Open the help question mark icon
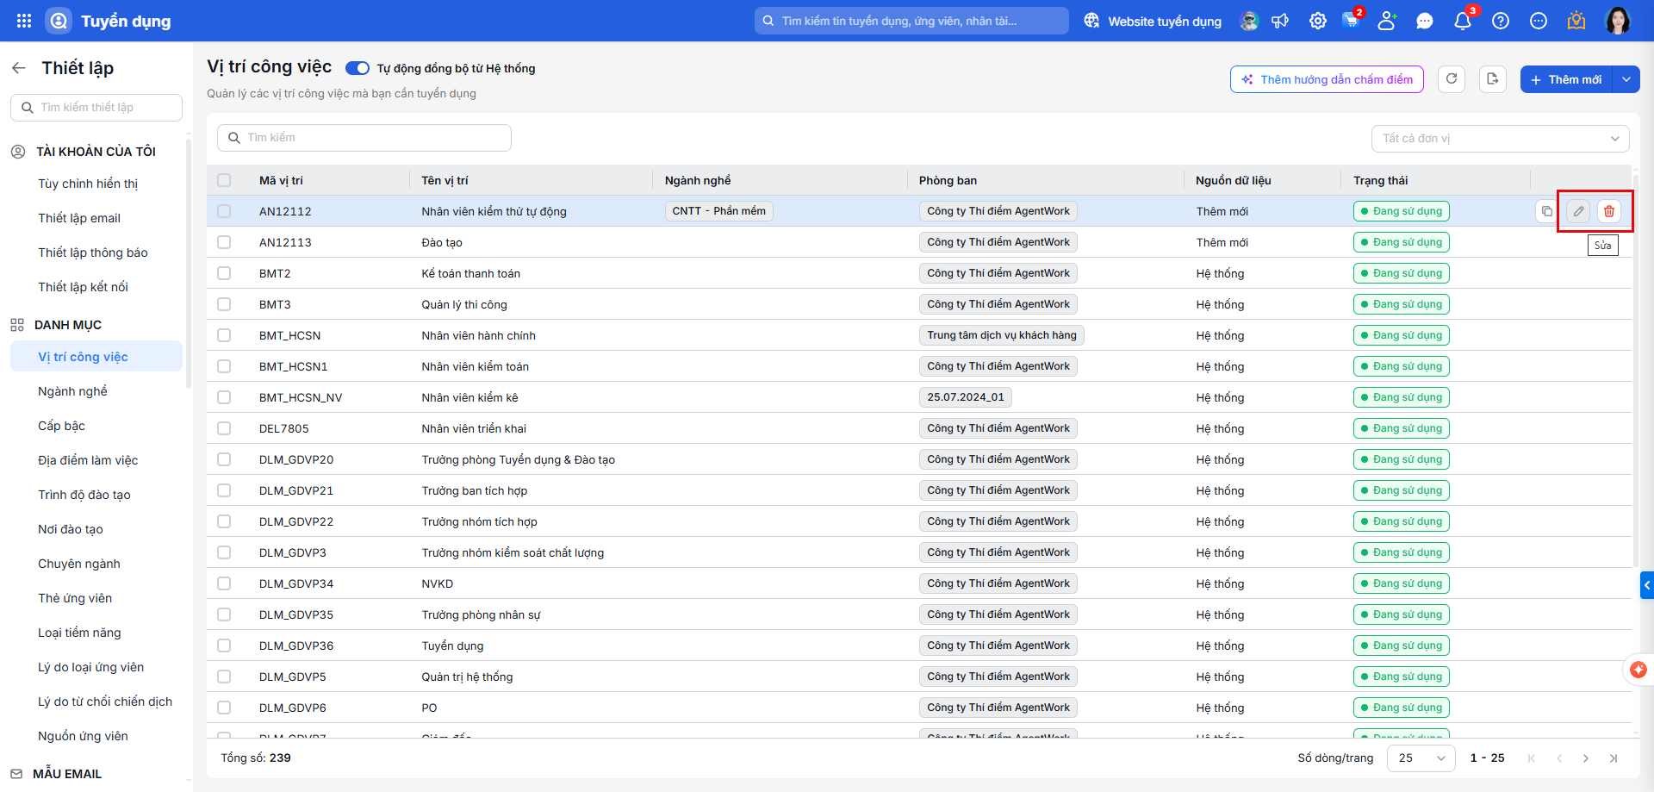 pos(1501,21)
